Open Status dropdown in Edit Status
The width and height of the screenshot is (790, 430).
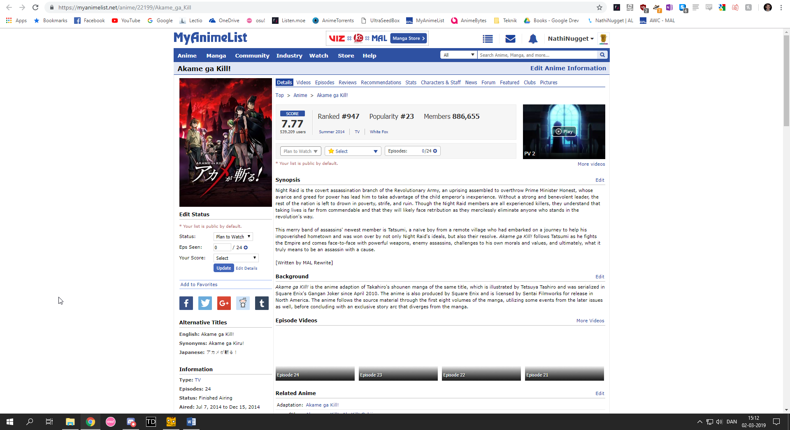233,236
